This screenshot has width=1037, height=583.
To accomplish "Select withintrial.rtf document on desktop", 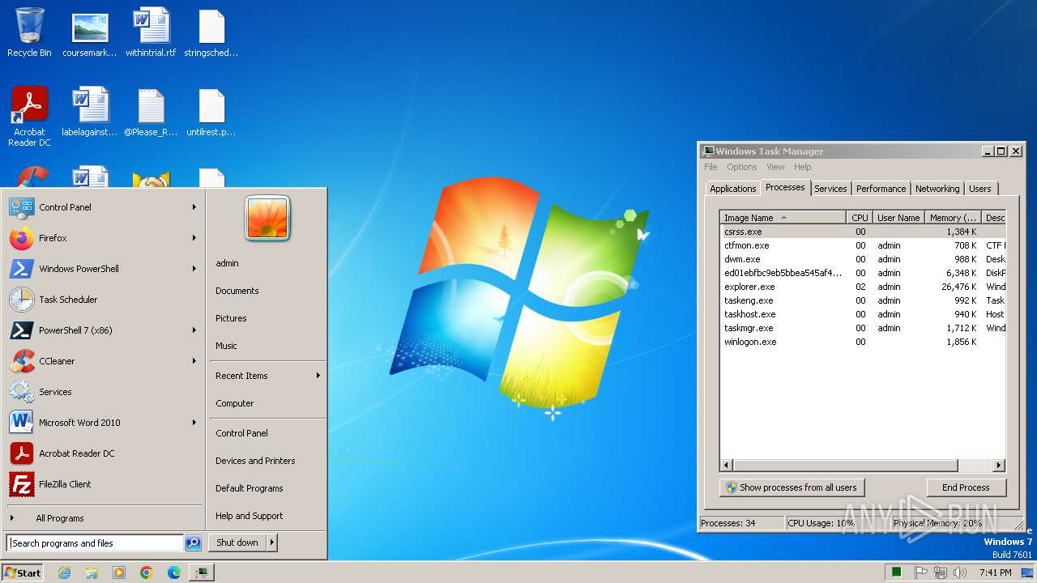I will tap(151, 32).
